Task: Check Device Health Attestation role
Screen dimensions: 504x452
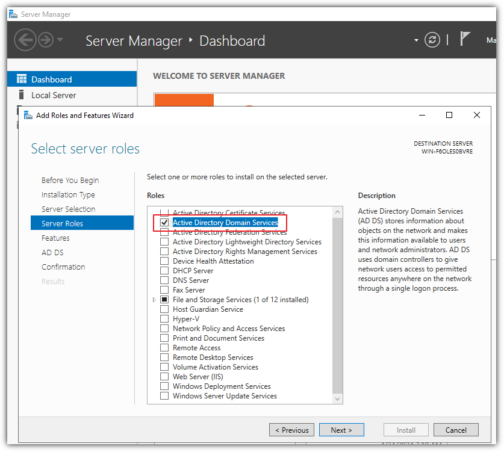Action: coord(164,261)
